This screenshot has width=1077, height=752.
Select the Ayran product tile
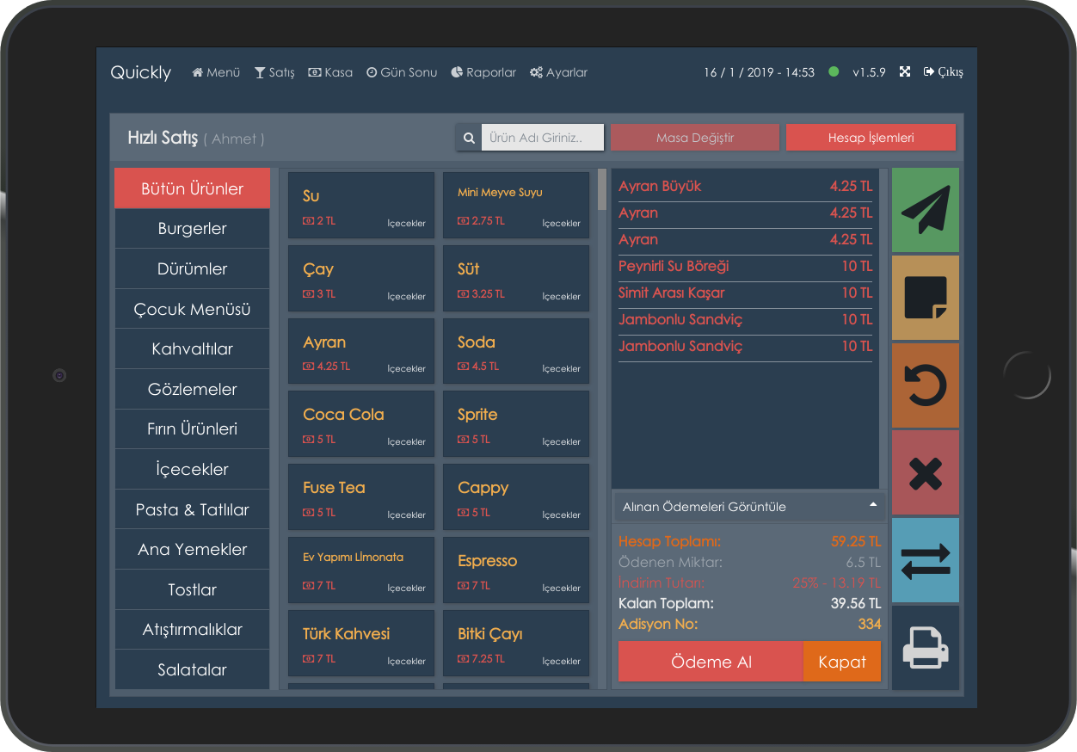(360, 350)
